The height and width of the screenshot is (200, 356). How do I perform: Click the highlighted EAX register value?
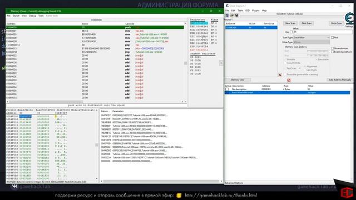click(199, 23)
